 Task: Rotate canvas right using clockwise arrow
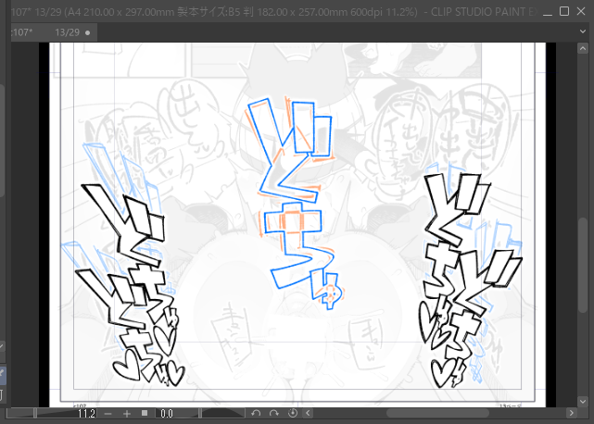coord(274,413)
